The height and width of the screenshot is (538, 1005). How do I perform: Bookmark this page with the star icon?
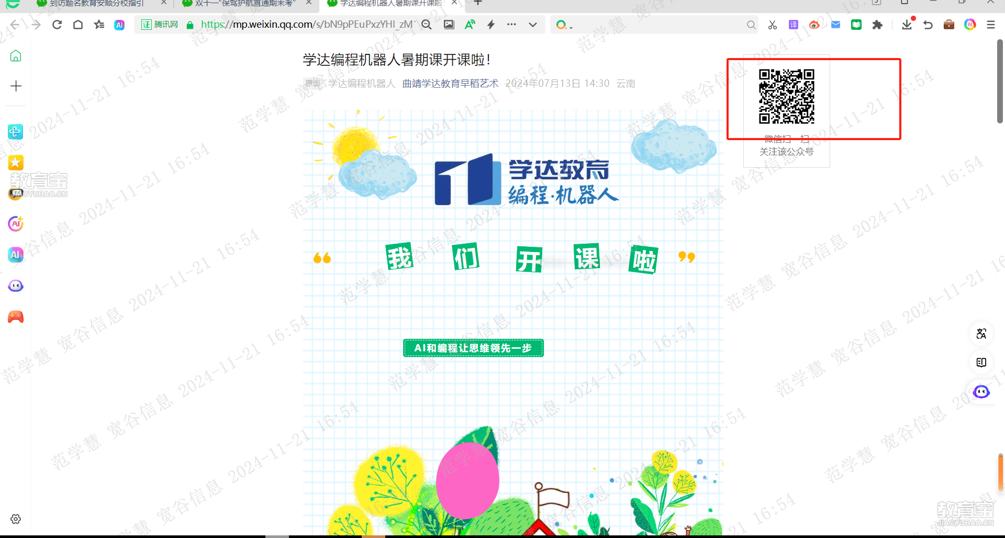click(99, 25)
